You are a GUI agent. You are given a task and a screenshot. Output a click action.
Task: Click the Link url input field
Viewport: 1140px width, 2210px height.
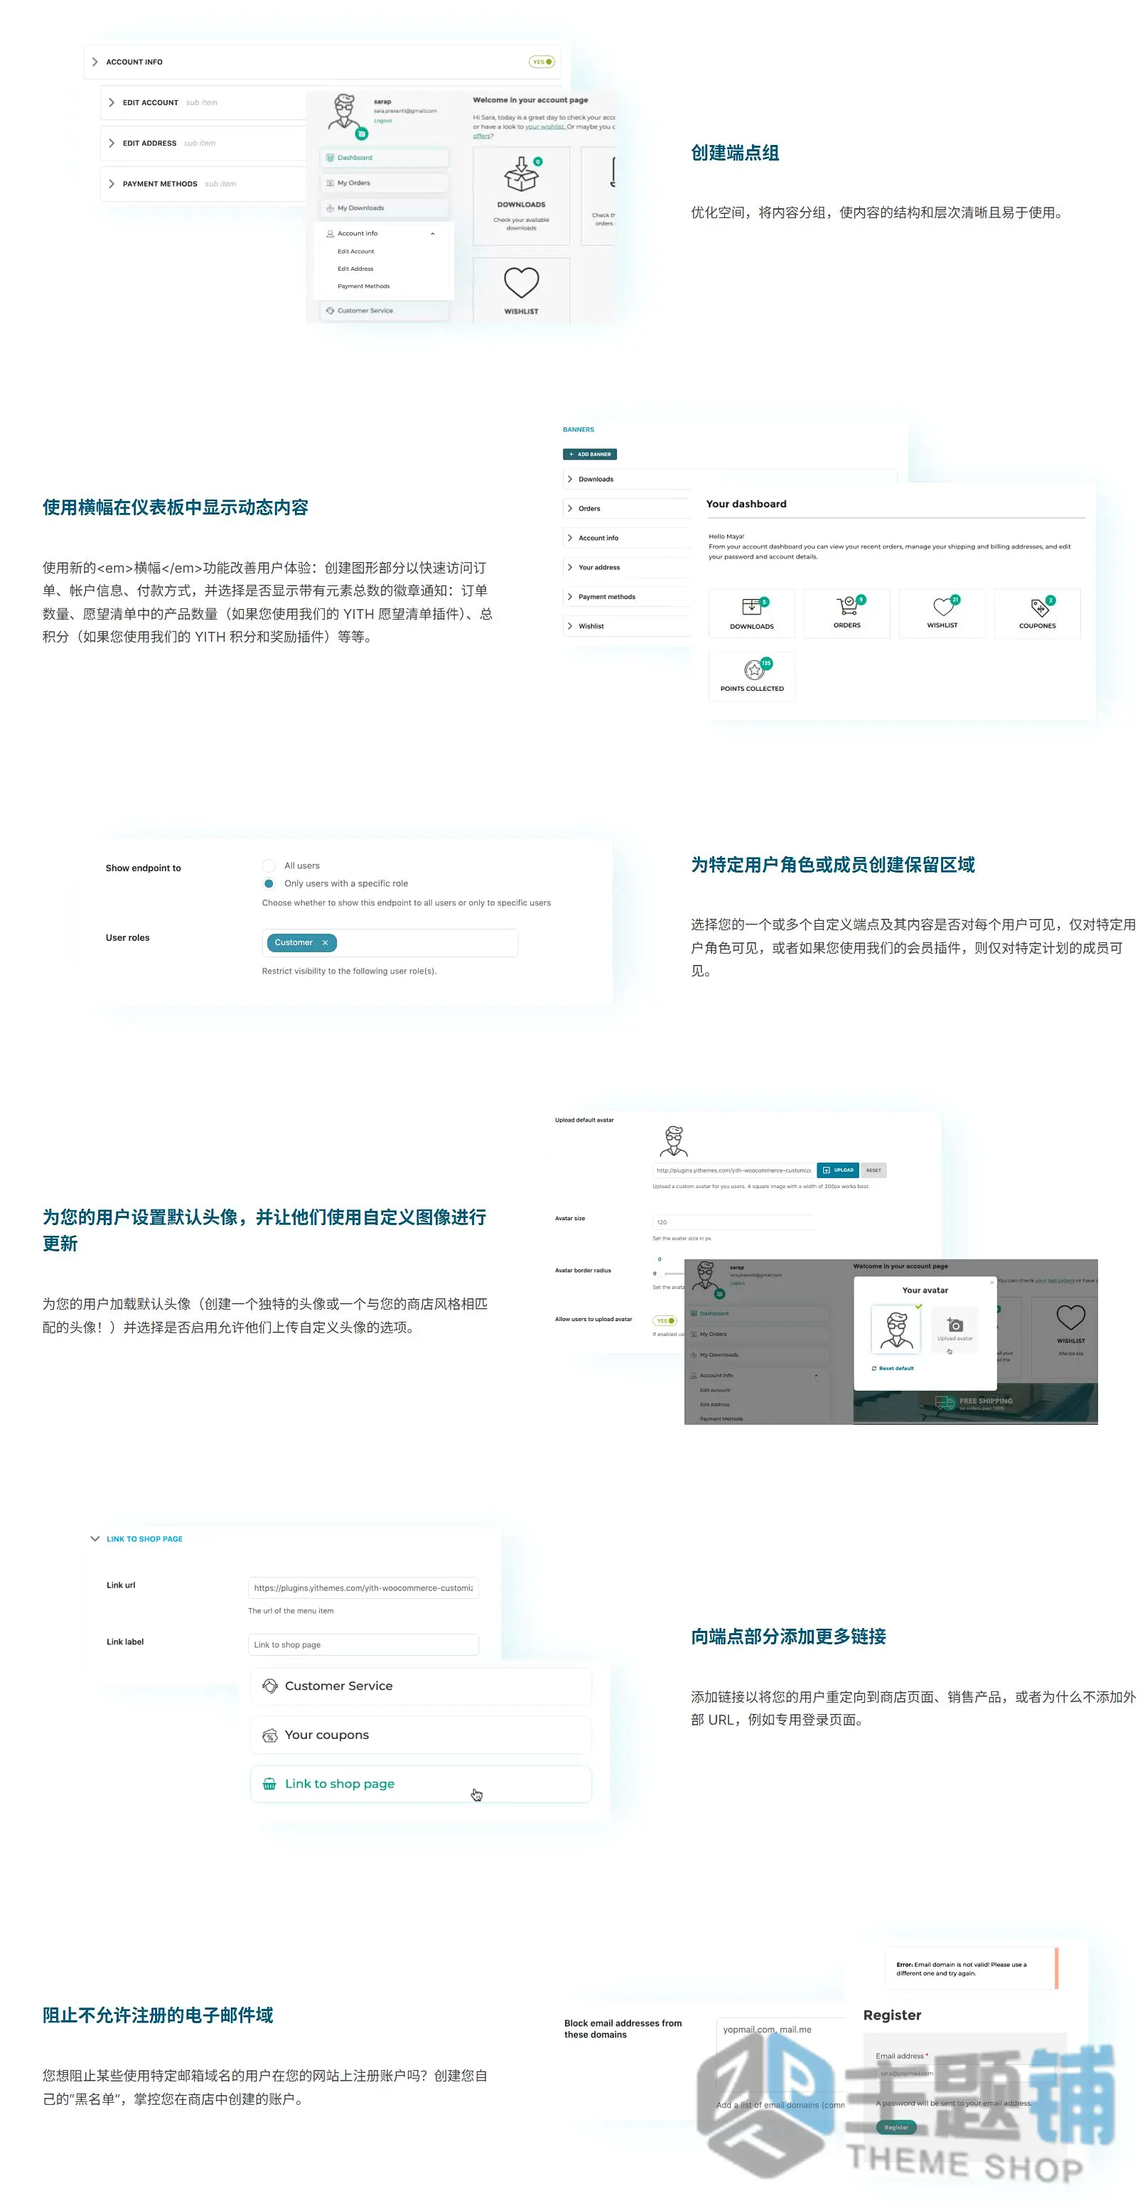tap(363, 1588)
